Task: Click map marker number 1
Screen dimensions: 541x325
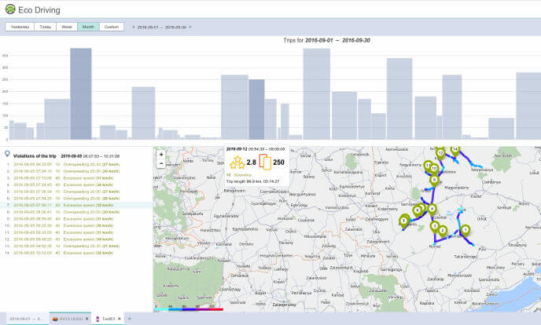Action: [x=465, y=230]
